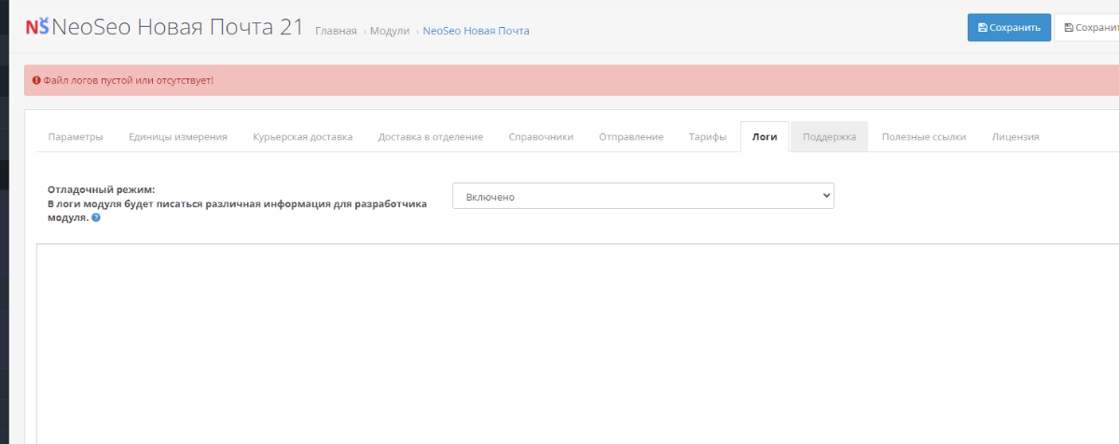Open the Лицензия tab
1119x444 pixels.
click(x=1015, y=136)
